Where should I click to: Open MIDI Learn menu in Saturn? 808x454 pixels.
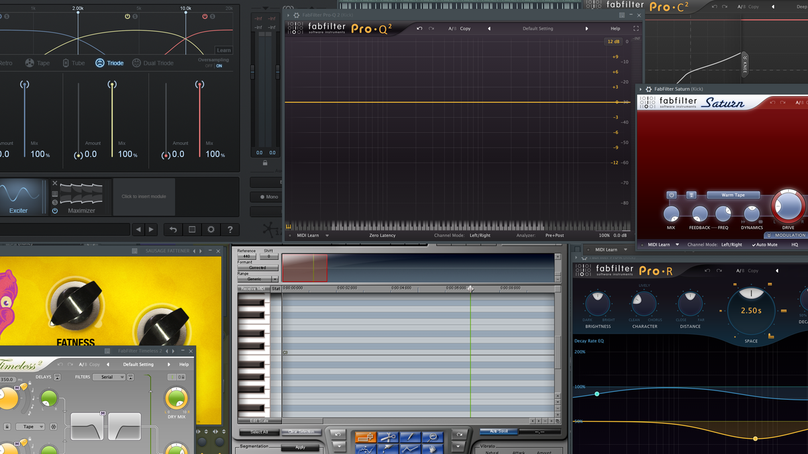click(663, 245)
